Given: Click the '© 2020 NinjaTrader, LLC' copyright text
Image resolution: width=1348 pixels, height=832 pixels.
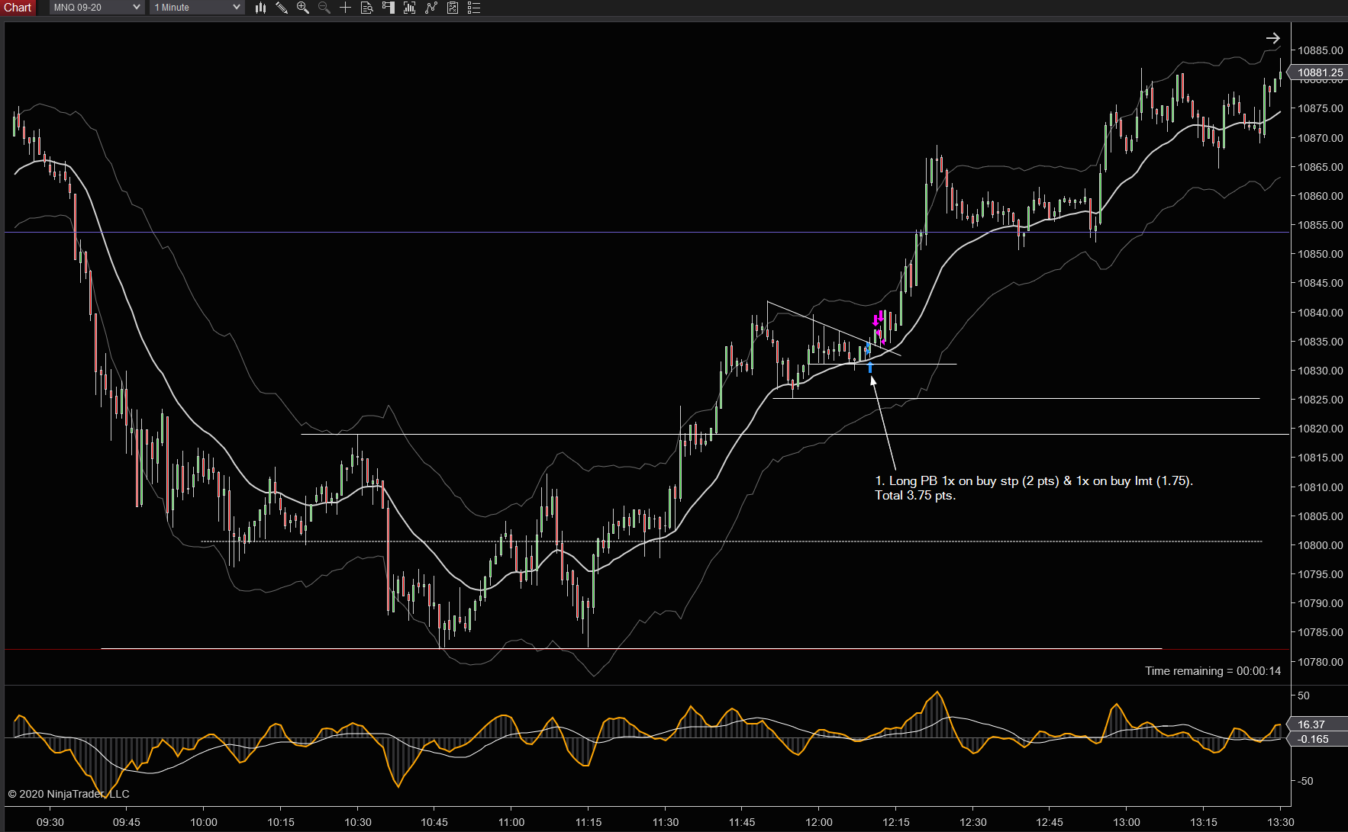Looking at the screenshot, I should (69, 794).
